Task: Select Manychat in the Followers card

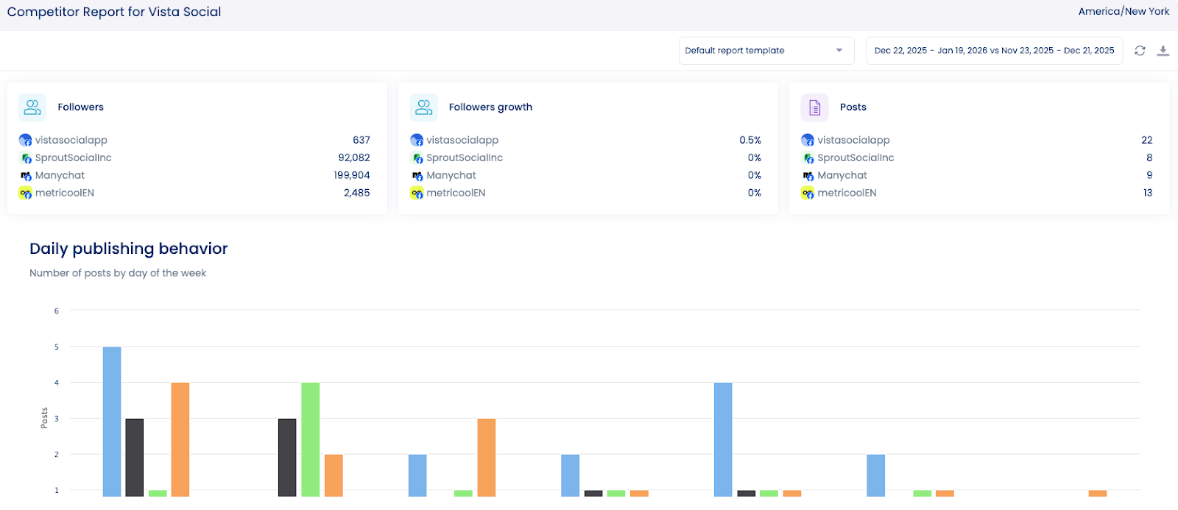Action: pyautogui.click(x=60, y=176)
